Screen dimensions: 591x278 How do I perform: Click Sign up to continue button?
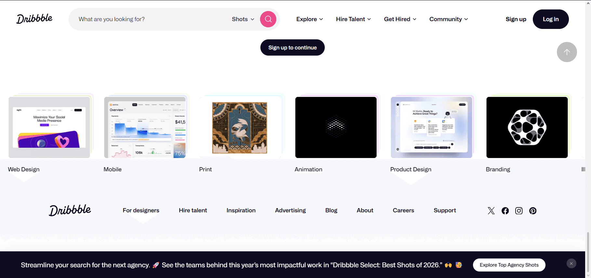tap(293, 47)
